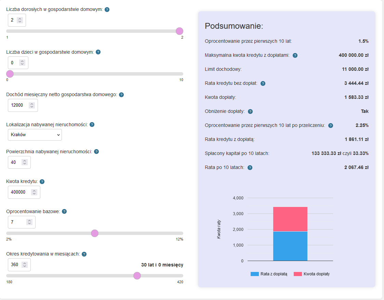
Task: Open the Kraków location dropdown
Action: [x=35, y=135]
